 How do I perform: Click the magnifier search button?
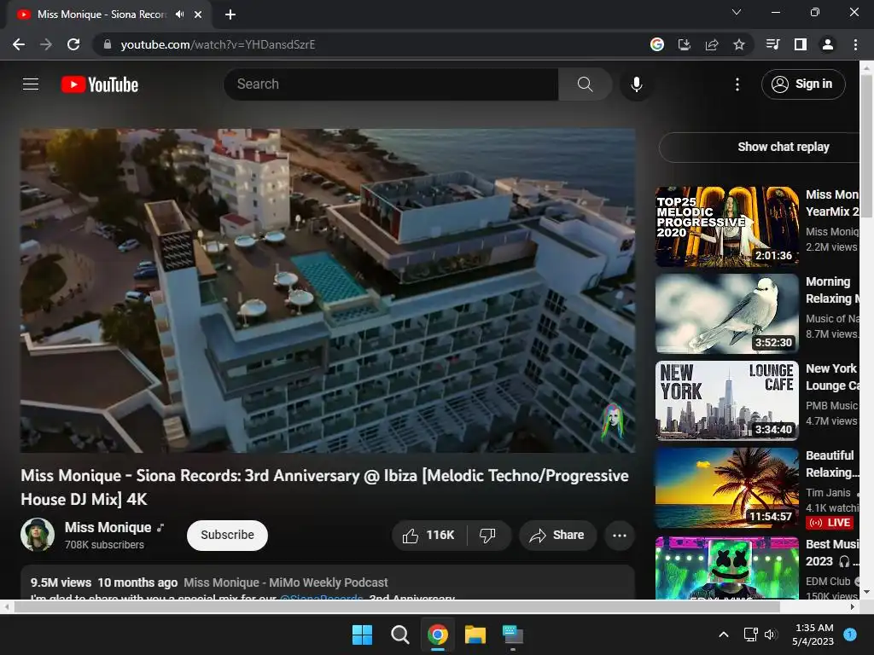585,84
